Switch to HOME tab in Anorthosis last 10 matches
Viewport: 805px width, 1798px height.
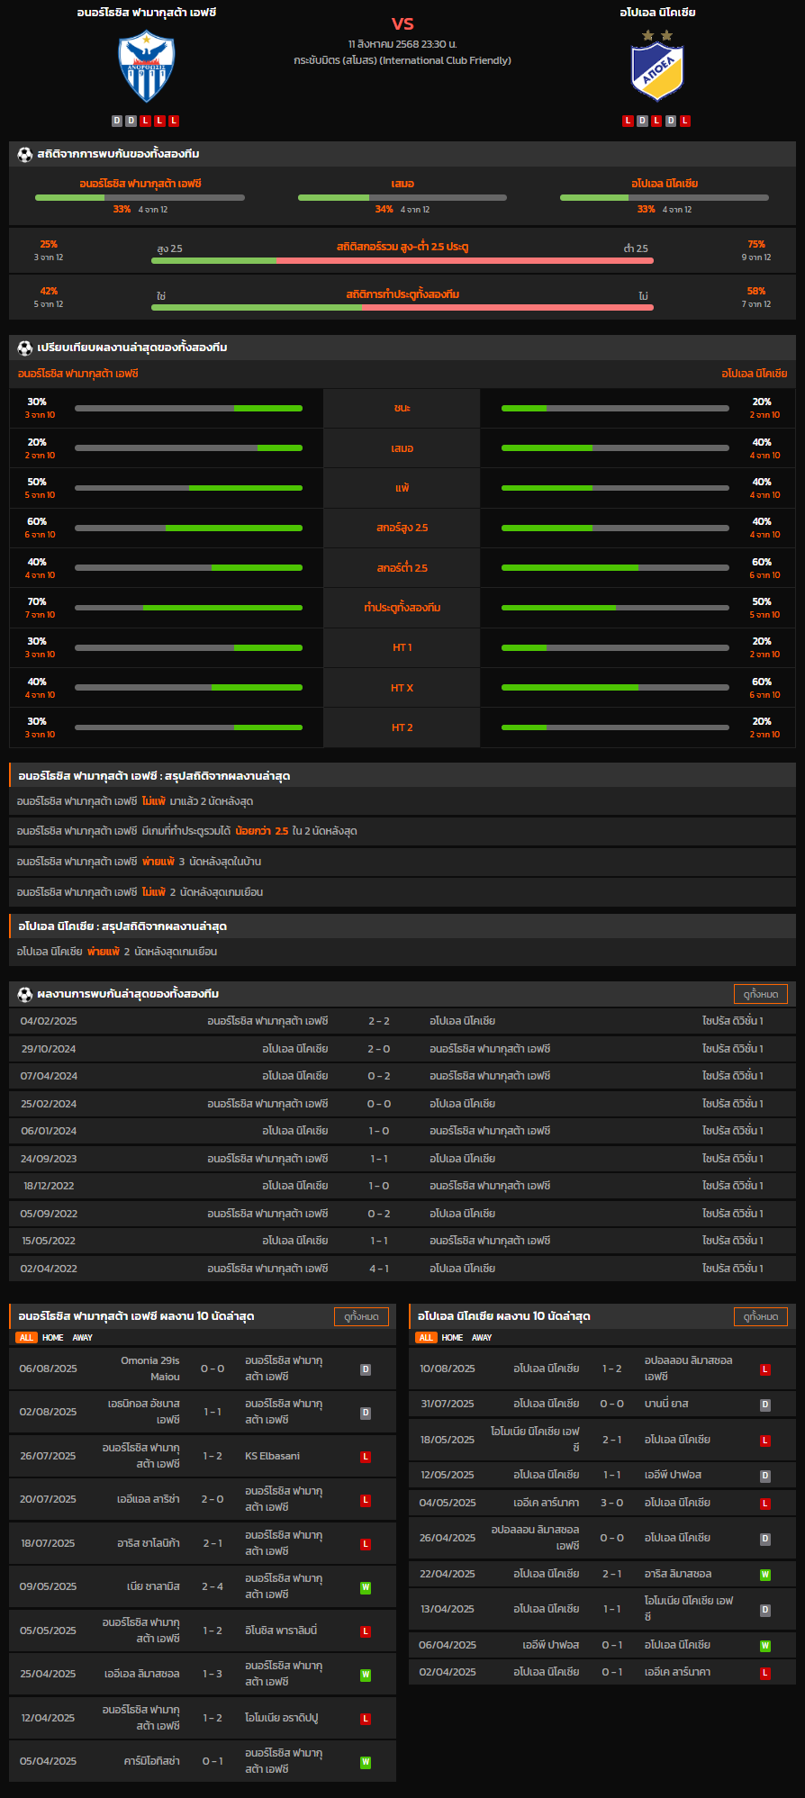[x=53, y=1338]
